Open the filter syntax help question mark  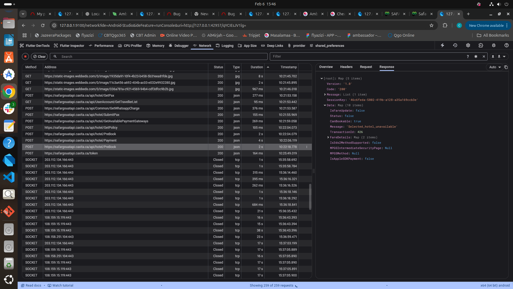(x=468, y=56)
